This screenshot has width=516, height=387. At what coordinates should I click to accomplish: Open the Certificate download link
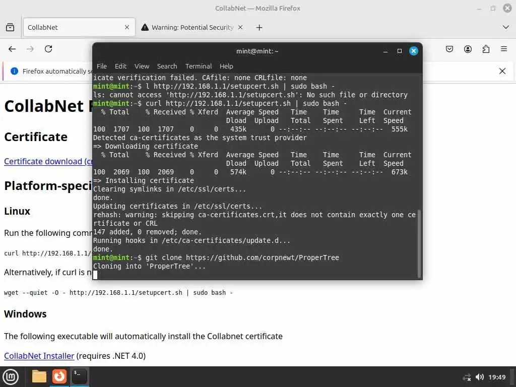coord(48,162)
